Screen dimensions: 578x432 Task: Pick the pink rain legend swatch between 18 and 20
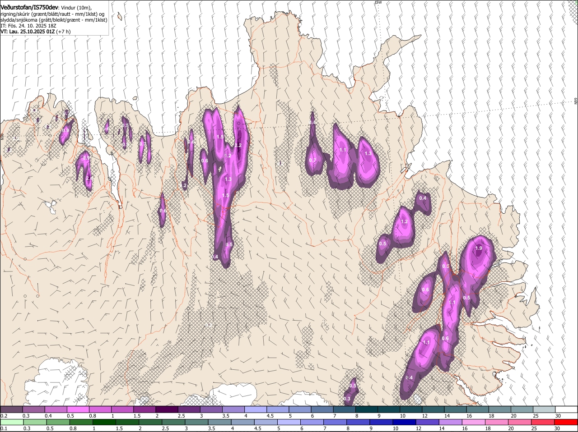pyautogui.click(x=496, y=422)
